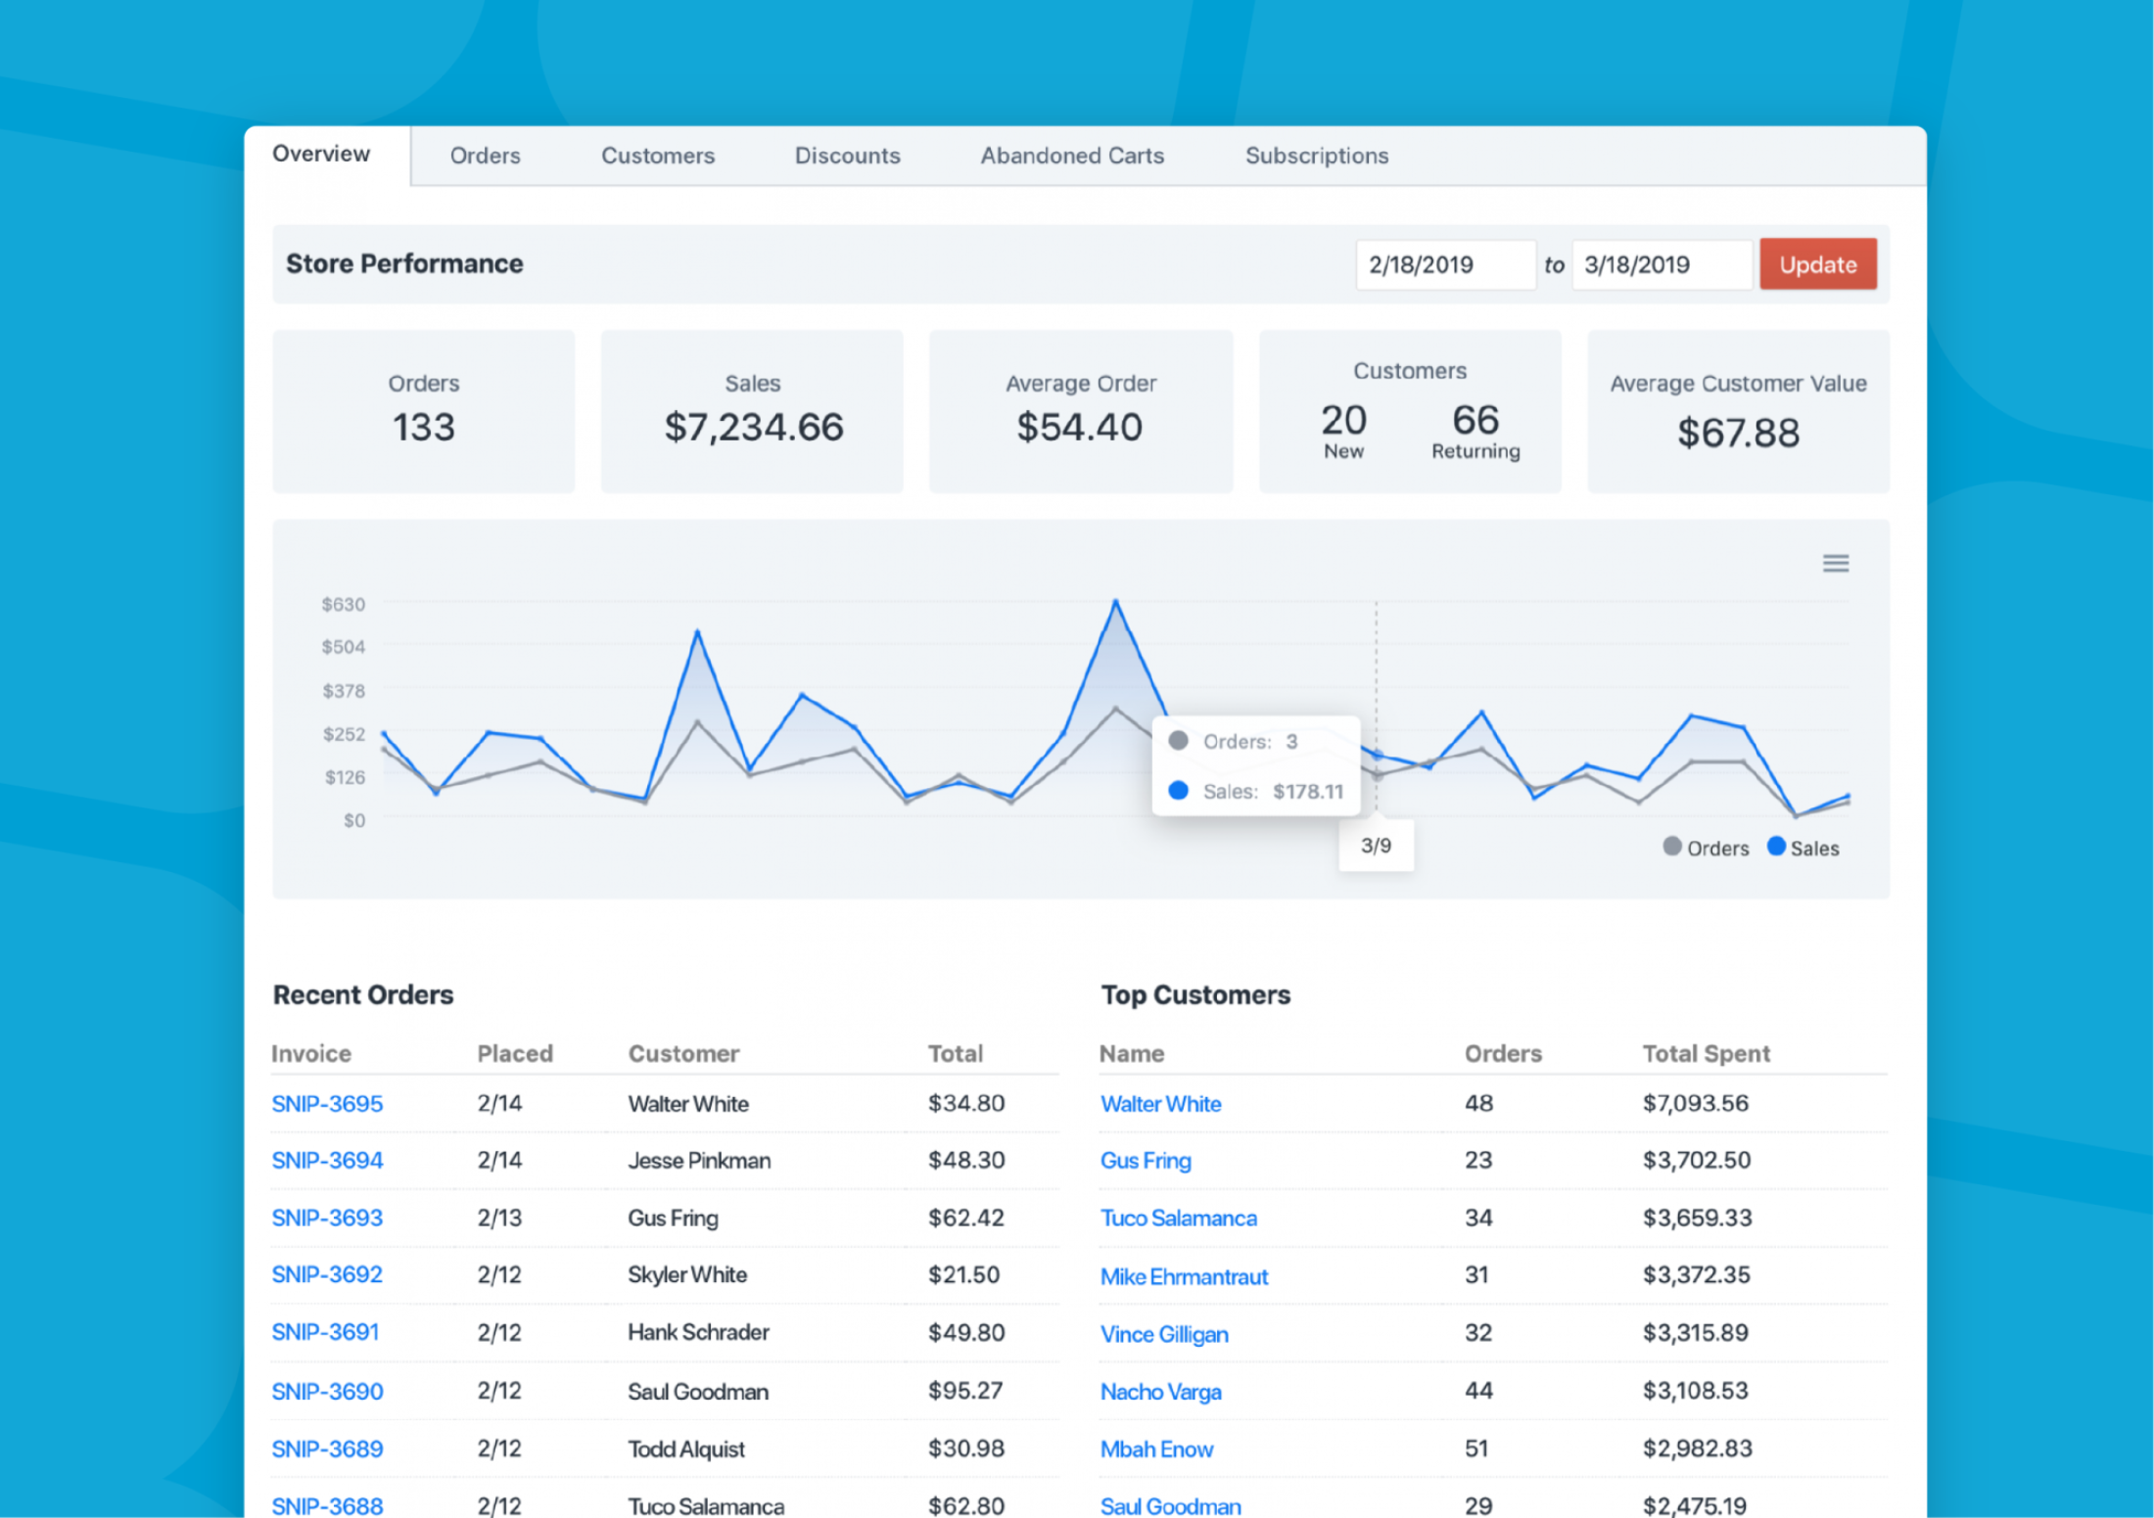This screenshot has width=2154, height=1518.
Task: Click the red Update button
Action: pos(1817,264)
